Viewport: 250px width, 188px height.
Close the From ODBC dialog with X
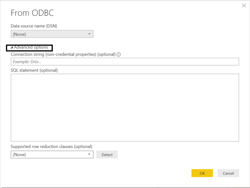point(244,6)
